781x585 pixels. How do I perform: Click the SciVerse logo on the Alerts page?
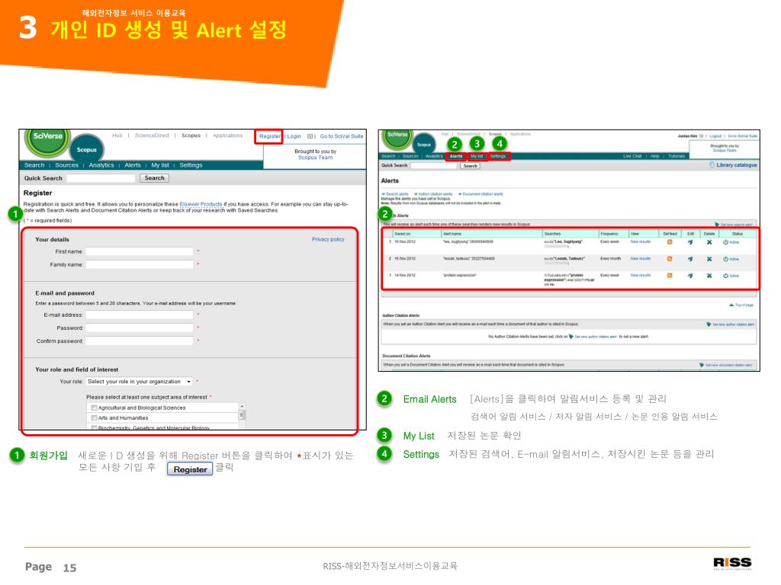[x=397, y=137]
